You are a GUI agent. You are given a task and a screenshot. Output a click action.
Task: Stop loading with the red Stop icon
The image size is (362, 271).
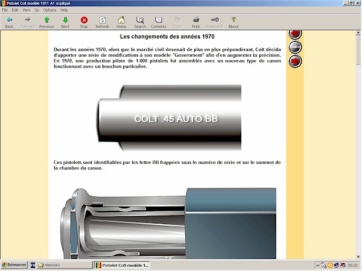coord(84,22)
